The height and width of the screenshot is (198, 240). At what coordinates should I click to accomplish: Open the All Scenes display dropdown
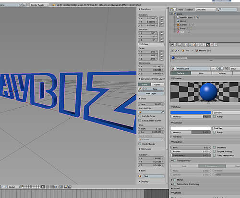[205, 10]
